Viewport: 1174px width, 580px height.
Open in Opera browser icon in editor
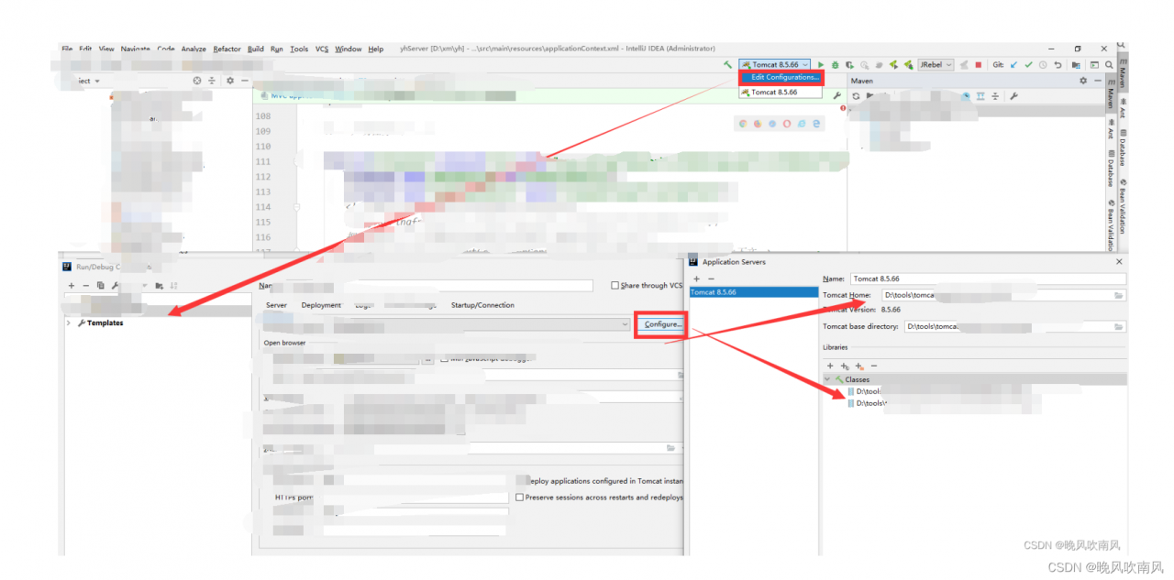787,124
